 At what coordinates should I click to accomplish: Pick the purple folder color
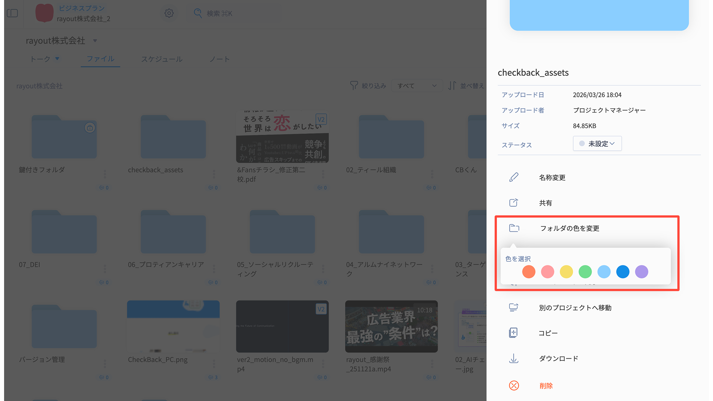click(641, 272)
